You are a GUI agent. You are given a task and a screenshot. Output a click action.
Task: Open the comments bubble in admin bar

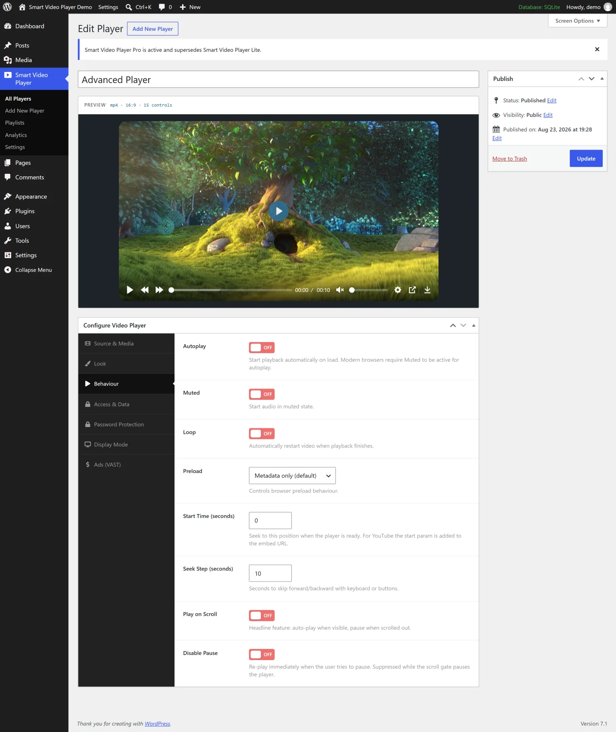165,7
